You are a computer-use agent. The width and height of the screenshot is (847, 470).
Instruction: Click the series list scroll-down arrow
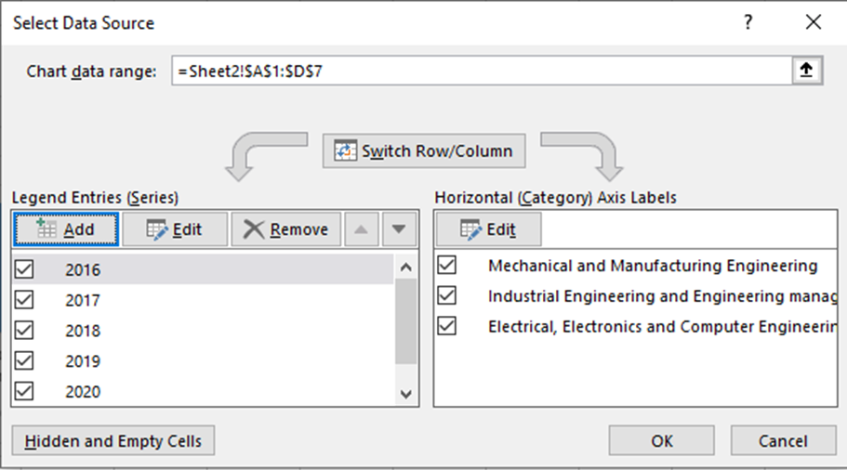coord(406,395)
